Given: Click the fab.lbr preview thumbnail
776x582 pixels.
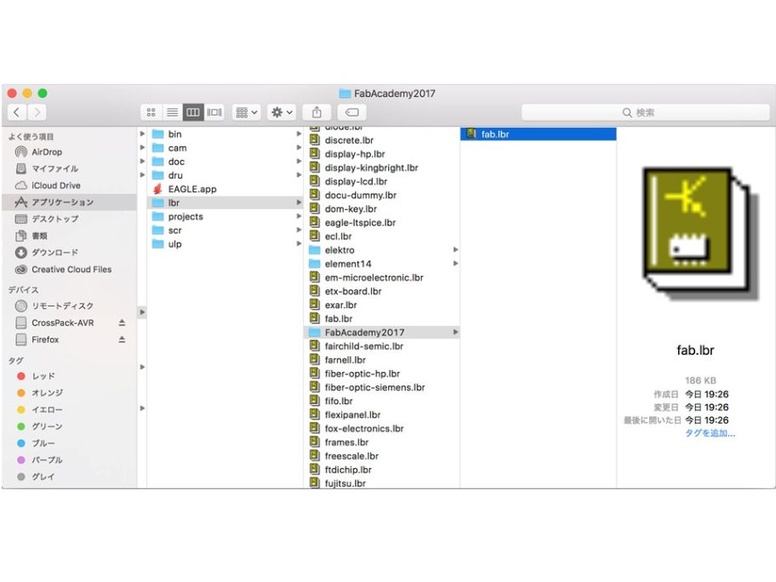Looking at the screenshot, I should click(699, 233).
